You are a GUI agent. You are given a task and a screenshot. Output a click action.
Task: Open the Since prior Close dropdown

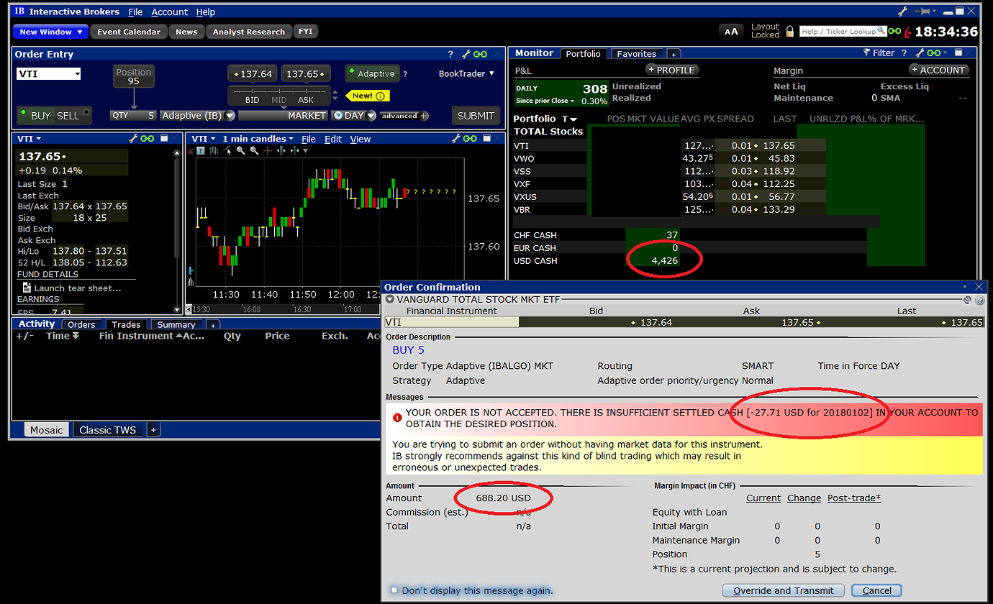tap(547, 101)
